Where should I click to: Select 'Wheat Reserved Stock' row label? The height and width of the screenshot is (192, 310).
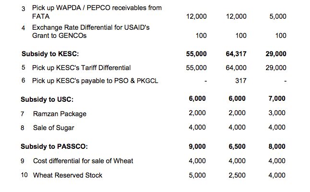pyautogui.click(x=68, y=175)
